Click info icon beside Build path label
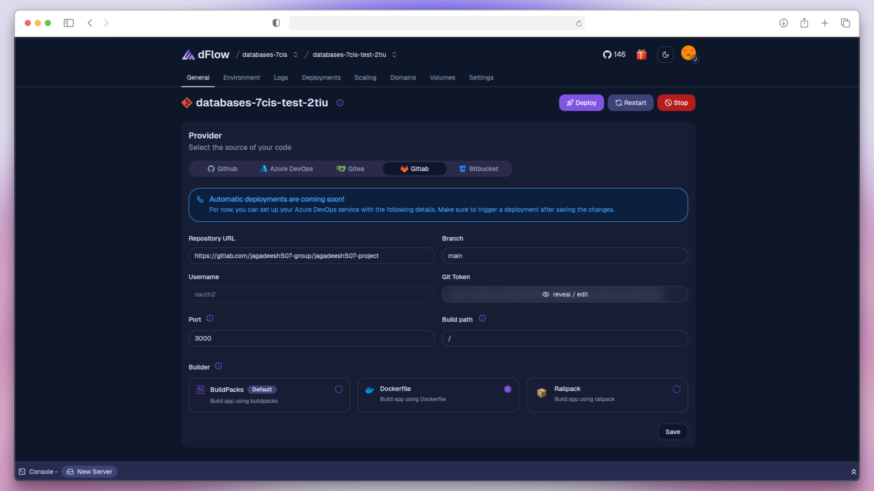This screenshot has width=874, height=491. 483,319
